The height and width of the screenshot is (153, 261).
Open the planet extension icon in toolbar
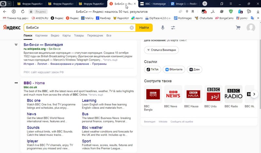(222, 12)
